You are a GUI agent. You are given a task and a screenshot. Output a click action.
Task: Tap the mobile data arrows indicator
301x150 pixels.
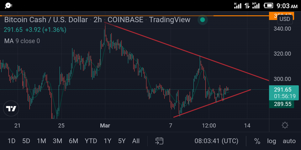pos(247,6)
